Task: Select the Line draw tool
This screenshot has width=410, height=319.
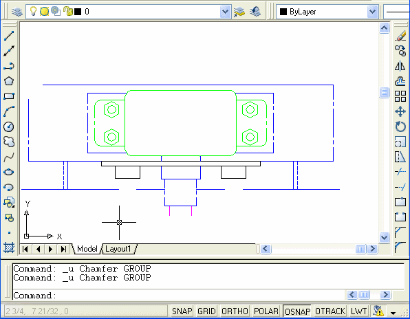Action: pos(9,36)
